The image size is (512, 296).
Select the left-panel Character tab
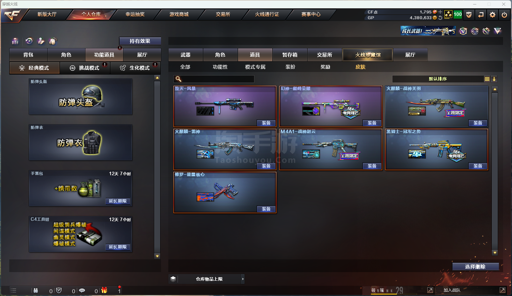coord(66,55)
